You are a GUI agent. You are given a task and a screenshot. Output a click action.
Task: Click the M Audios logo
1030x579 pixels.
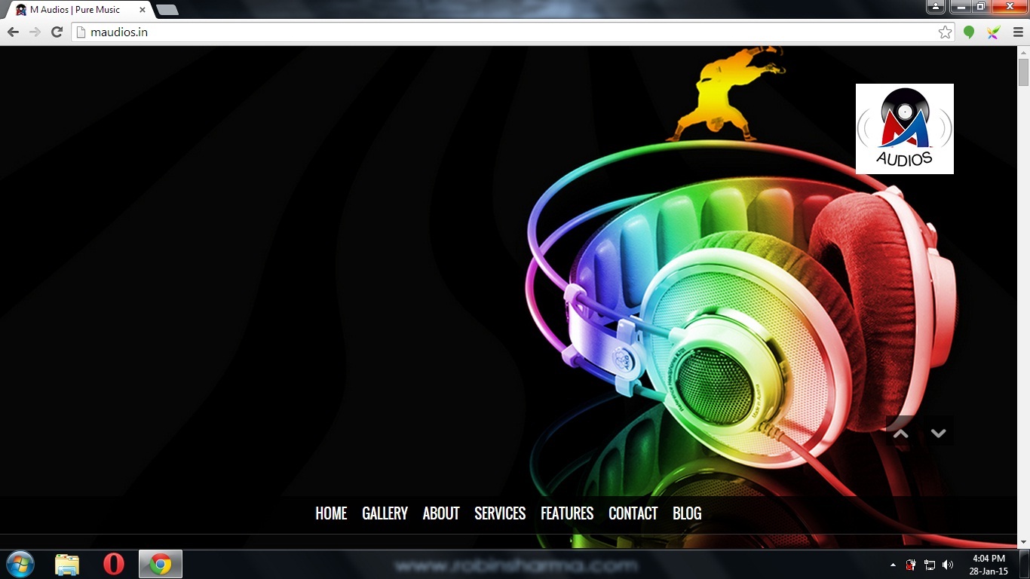[905, 129]
